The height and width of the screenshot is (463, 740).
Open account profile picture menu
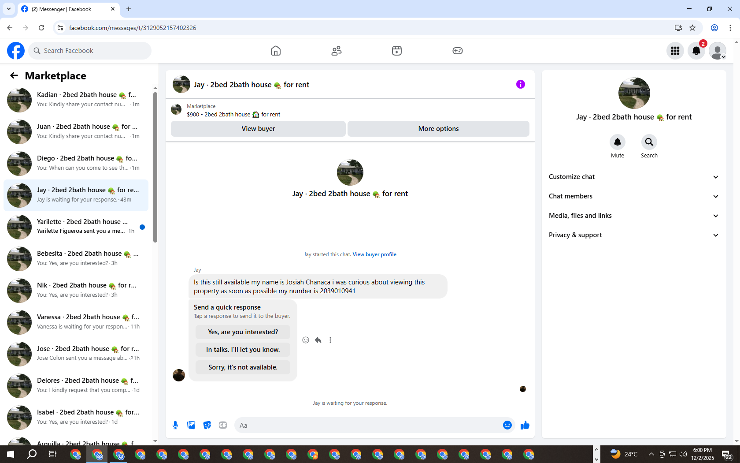click(718, 51)
